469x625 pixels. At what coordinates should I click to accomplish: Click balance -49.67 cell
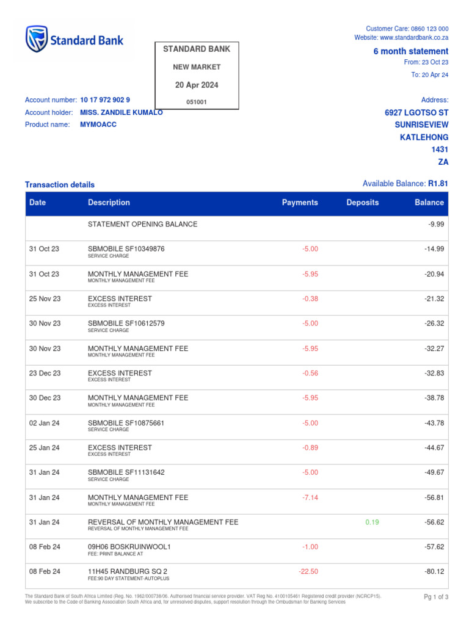coord(434,473)
